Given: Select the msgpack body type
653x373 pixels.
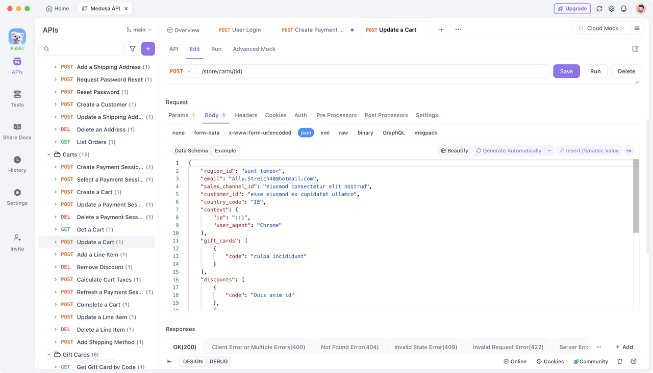Looking at the screenshot, I should (425, 132).
